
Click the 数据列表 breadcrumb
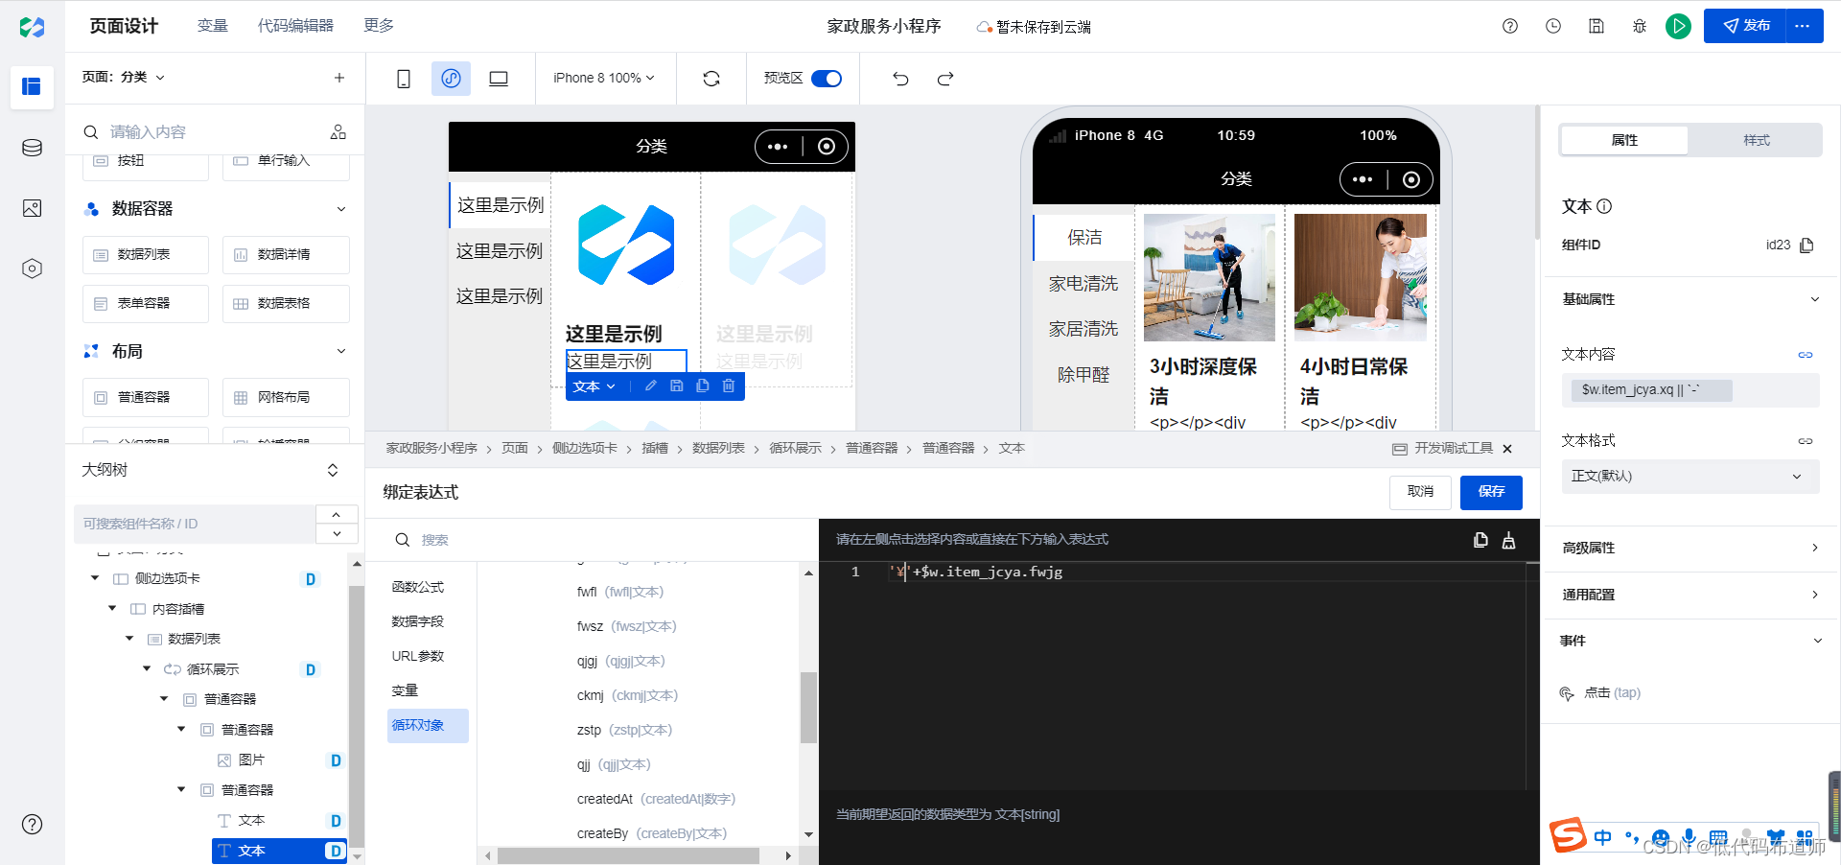[718, 449]
